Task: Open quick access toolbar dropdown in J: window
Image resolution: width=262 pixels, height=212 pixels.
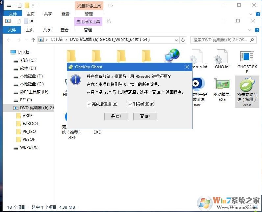Action: (32, 21)
